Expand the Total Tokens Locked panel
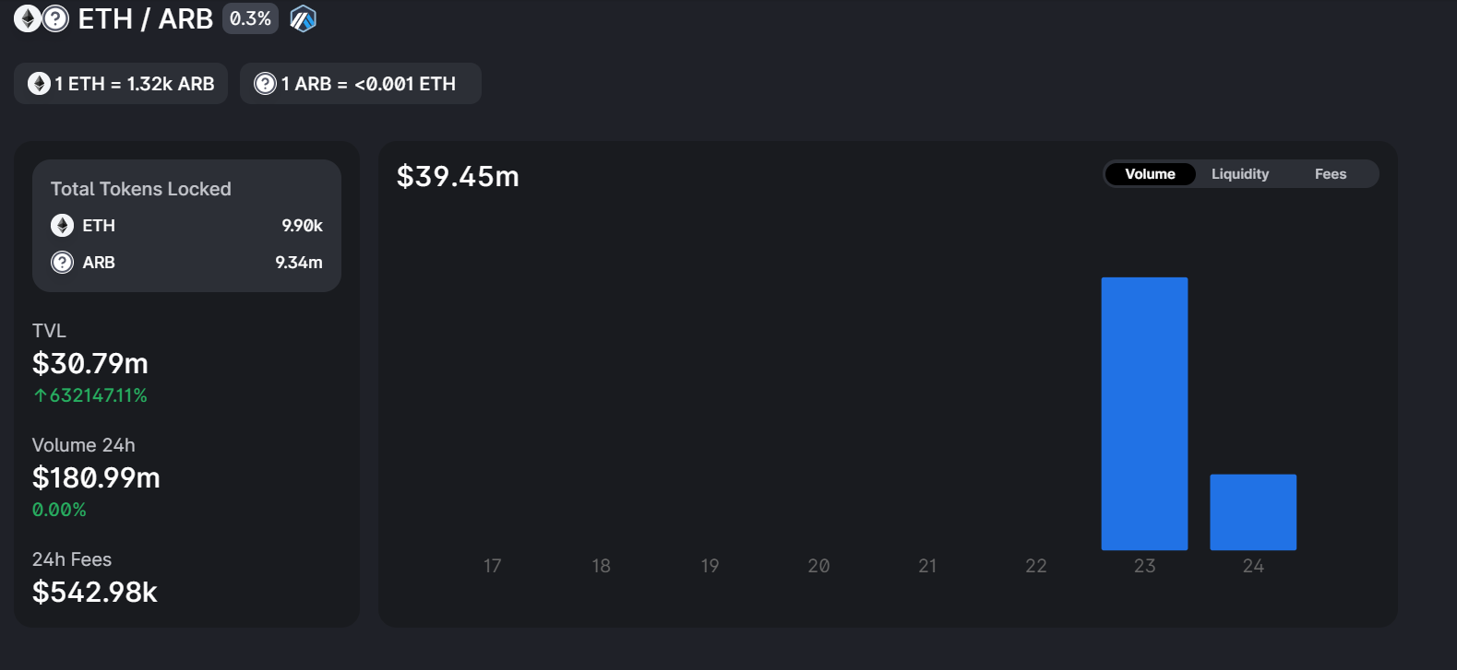The image size is (1457, 670). (186, 225)
